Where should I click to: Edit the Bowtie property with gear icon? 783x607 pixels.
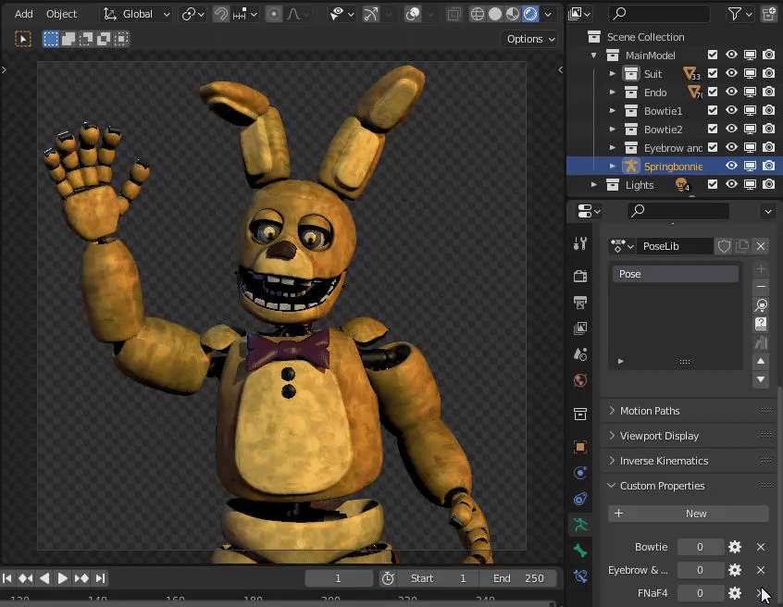[735, 547]
